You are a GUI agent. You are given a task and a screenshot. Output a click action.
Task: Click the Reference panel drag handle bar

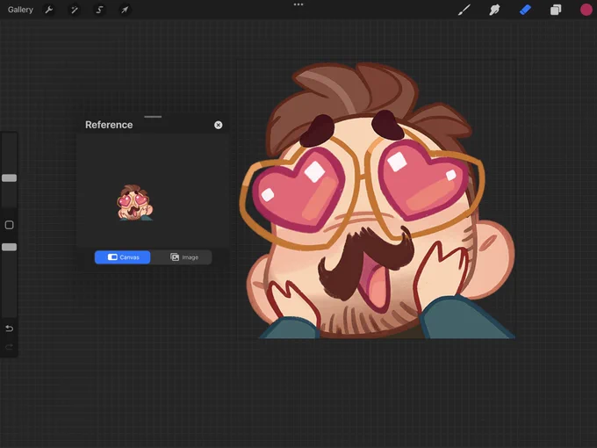(x=153, y=117)
